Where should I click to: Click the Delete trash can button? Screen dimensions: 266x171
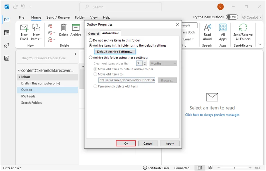(x=64, y=30)
